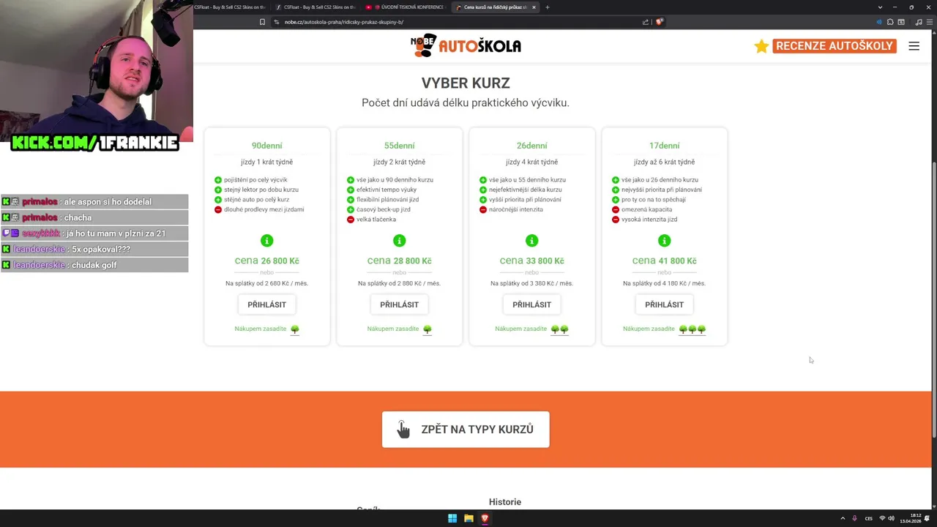The height and width of the screenshot is (527, 937).
Task: Show info for the 17denní course
Action: click(664, 240)
